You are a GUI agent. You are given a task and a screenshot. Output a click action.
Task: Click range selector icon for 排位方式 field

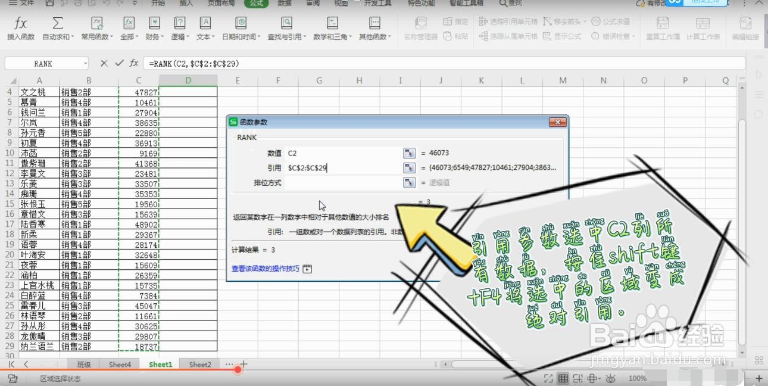pyautogui.click(x=409, y=183)
